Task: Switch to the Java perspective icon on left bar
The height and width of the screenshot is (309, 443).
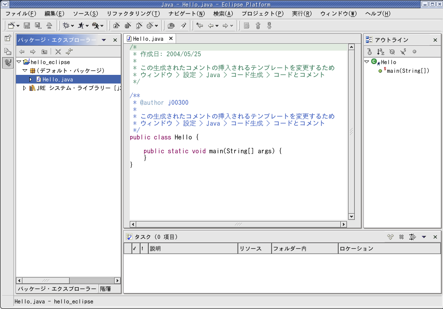Action: tap(8, 62)
